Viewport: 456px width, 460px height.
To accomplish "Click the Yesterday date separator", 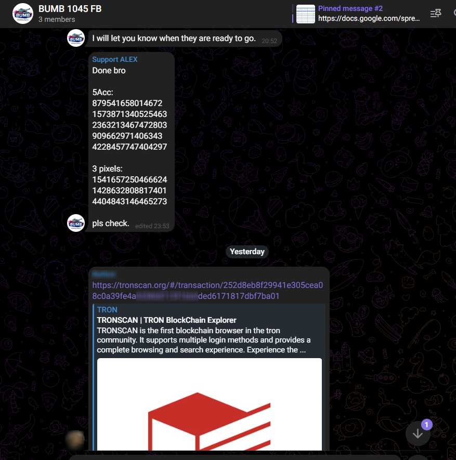I will [247, 252].
